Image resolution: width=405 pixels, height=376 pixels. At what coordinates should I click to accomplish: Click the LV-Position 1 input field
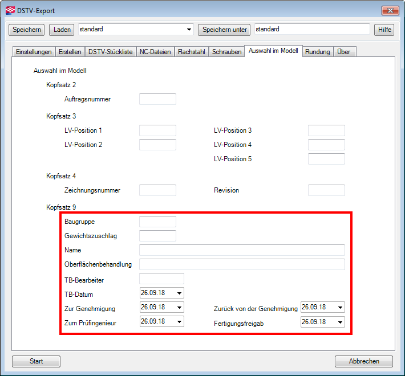pos(157,130)
